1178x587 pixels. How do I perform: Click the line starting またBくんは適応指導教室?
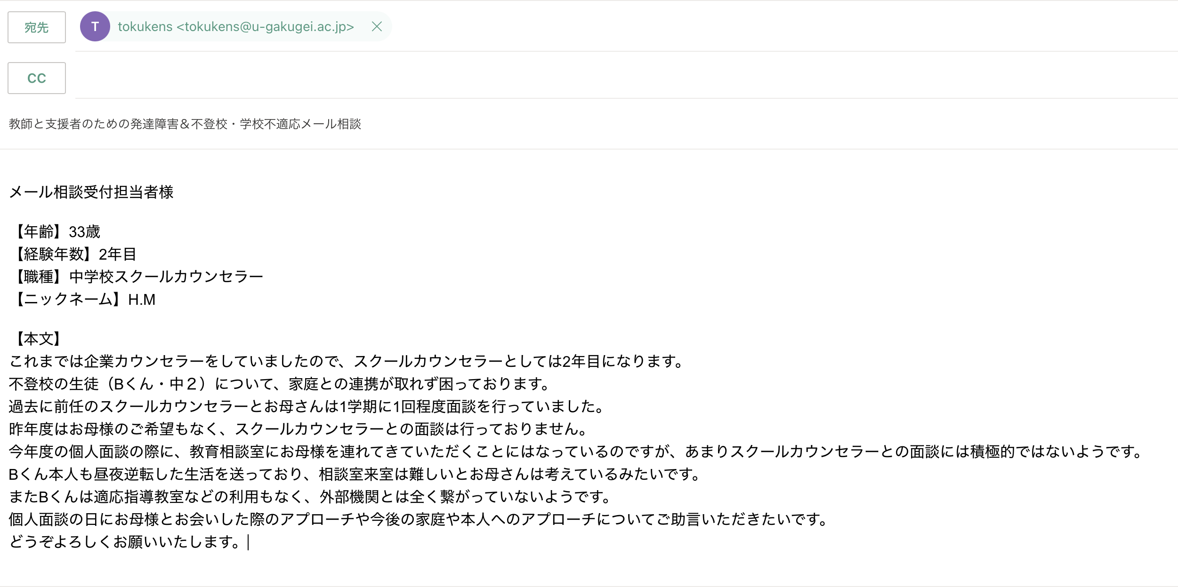click(310, 497)
